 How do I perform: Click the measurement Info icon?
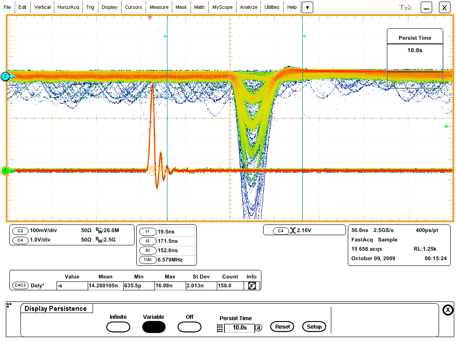point(252,286)
